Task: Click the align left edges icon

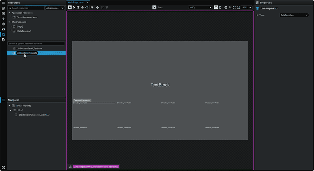Action: (x=103, y=7)
